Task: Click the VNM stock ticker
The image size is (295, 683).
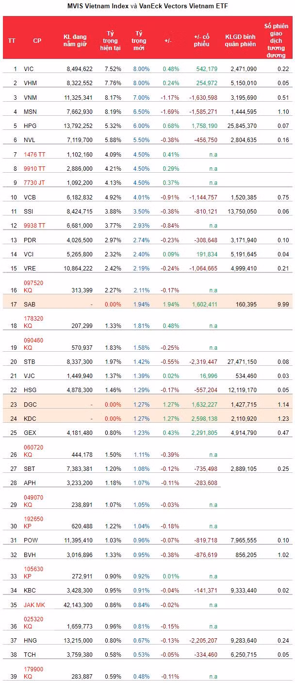Action: 30,97
